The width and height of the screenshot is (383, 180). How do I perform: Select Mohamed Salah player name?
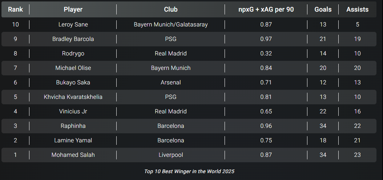73,155
